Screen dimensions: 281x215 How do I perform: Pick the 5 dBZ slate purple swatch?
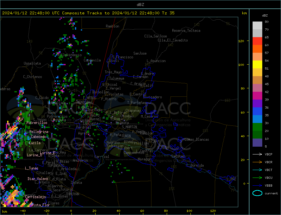(x=257, y=142)
